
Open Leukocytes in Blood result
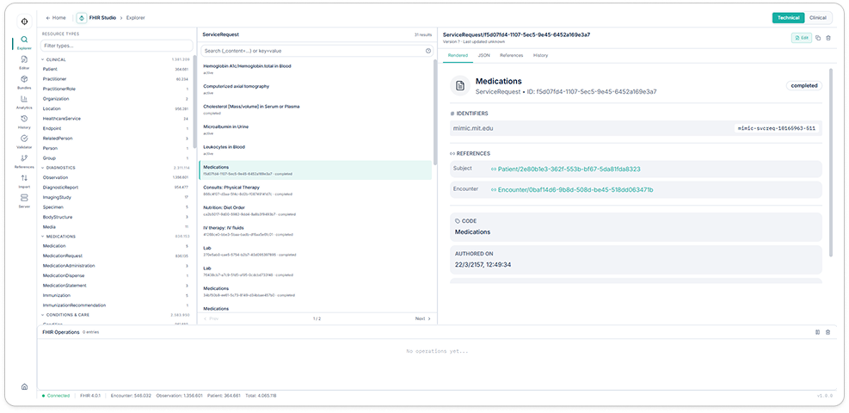click(x=316, y=150)
